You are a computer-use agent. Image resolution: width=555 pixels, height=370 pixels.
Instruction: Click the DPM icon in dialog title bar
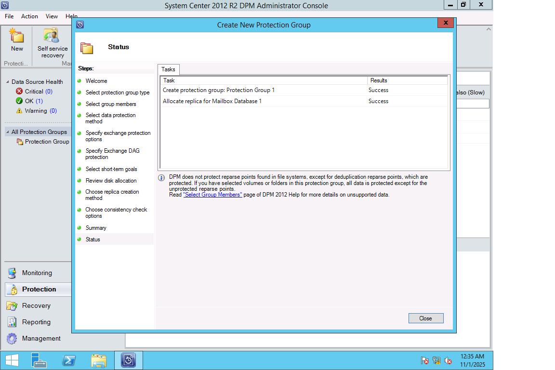coord(80,25)
